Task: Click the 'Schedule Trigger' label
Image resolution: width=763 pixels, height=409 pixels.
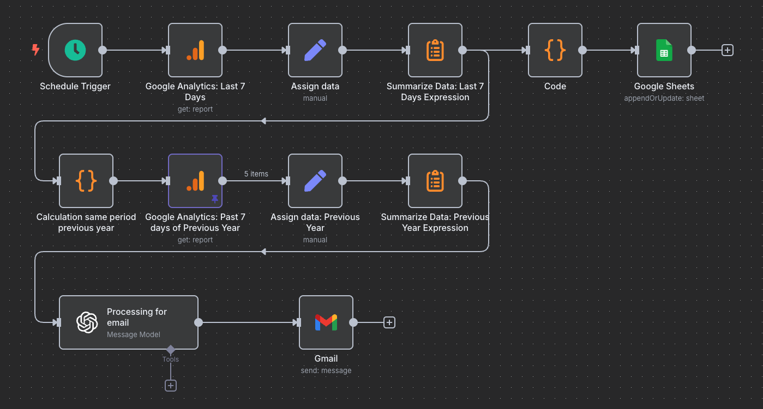Action: [x=75, y=86]
